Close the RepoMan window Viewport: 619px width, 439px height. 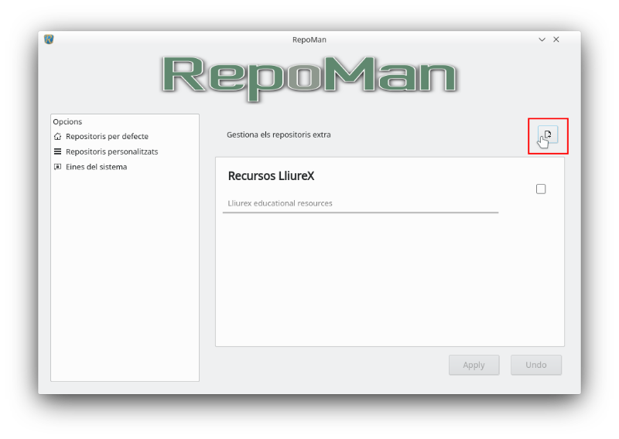coord(556,39)
